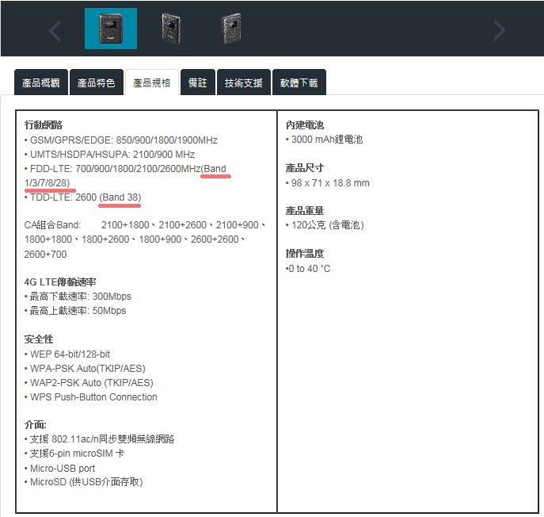Click the 操作溫度 heading
The image size is (544, 517).
[x=305, y=253]
